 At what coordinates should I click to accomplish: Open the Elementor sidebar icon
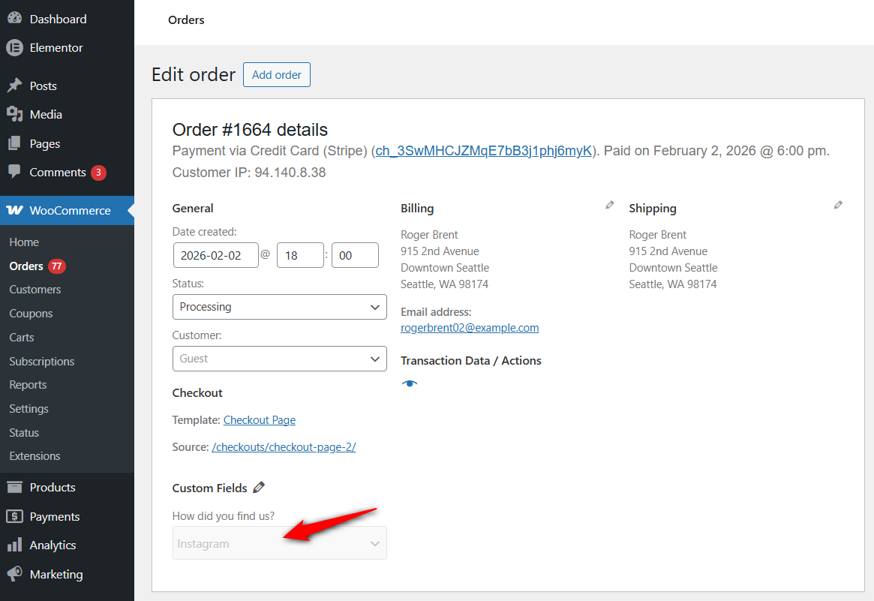(x=16, y=47)
